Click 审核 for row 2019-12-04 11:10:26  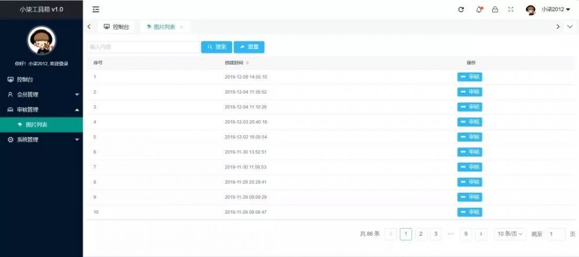470,107
